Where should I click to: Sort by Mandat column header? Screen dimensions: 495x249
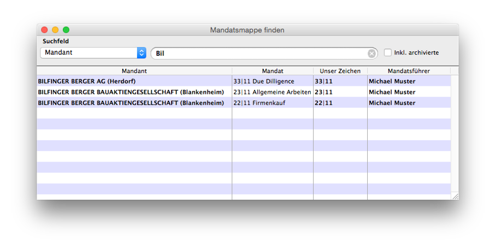(x=273, y=71)
